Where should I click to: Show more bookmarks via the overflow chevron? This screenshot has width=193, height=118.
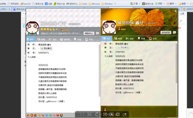(x=115, y=4)
